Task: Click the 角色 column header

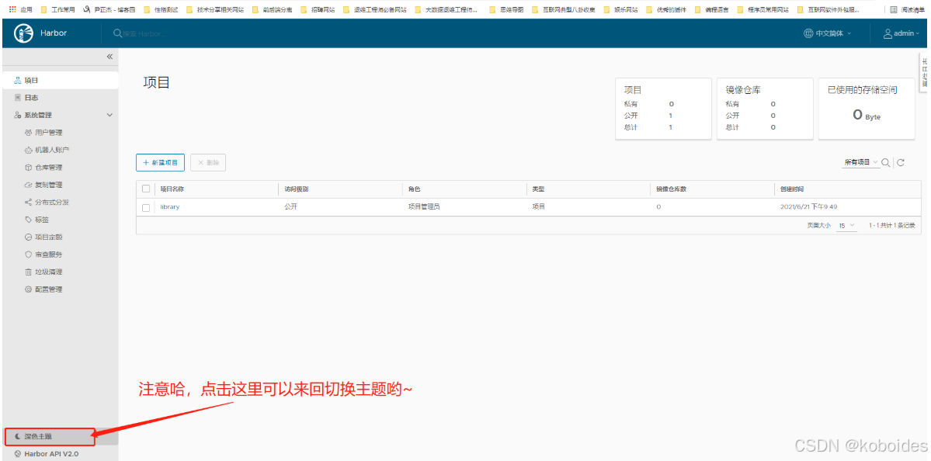Action: pyautogui.click(x=414, y=189)
